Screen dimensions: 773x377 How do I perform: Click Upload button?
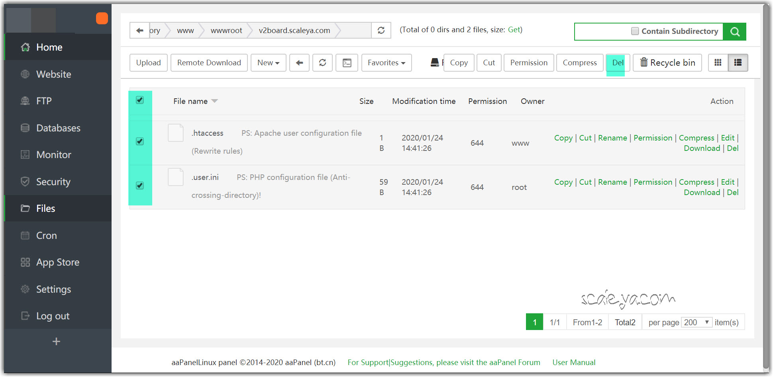click(x=148, y=63)
